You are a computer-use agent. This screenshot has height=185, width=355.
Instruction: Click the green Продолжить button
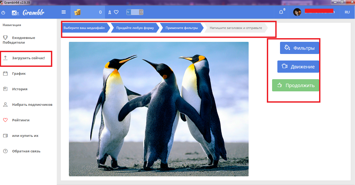click(295, 86)
